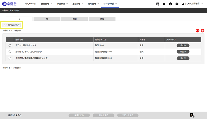Click the コピーをする button
This screenshot has width=207, height=119.
[x=128, y=115]
